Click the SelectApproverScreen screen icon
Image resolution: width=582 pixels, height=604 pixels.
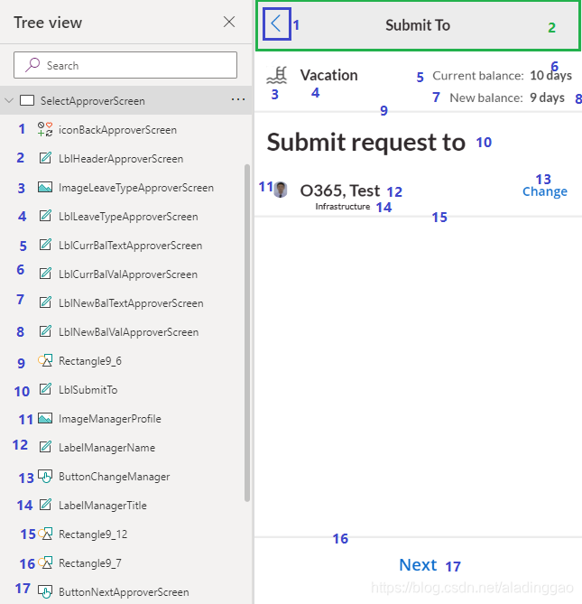click(27, 100)
